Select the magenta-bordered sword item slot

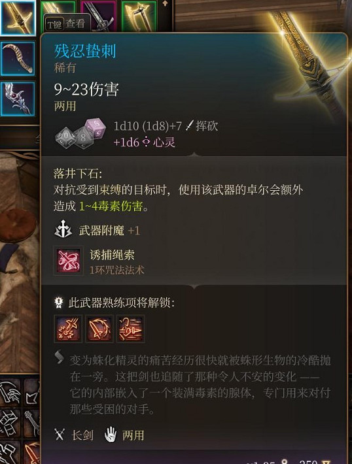[x=98, y=16]
